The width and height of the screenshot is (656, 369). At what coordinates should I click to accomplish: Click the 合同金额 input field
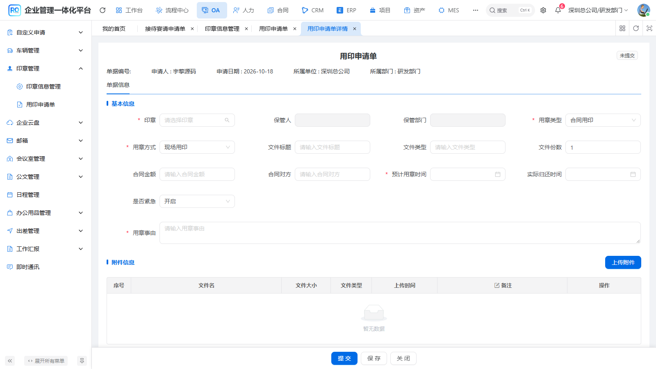click(197, 174)
